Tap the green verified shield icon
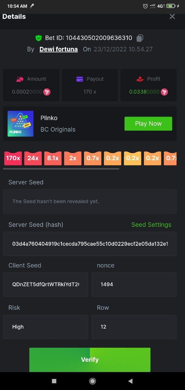Viewport: 185px width, 390px height. (39, 38)
